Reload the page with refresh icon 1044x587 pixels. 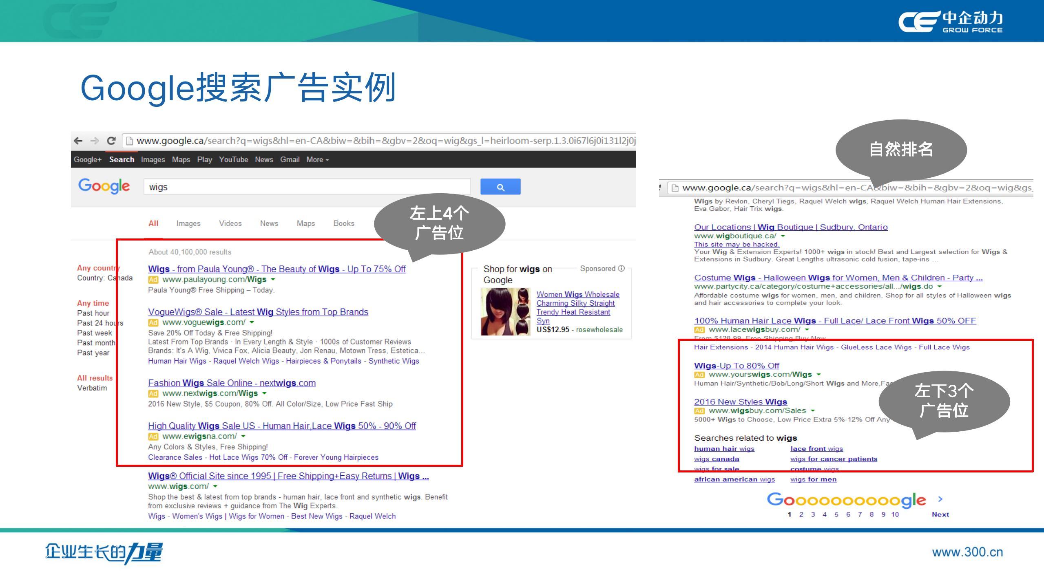click(x=111, y=141)
